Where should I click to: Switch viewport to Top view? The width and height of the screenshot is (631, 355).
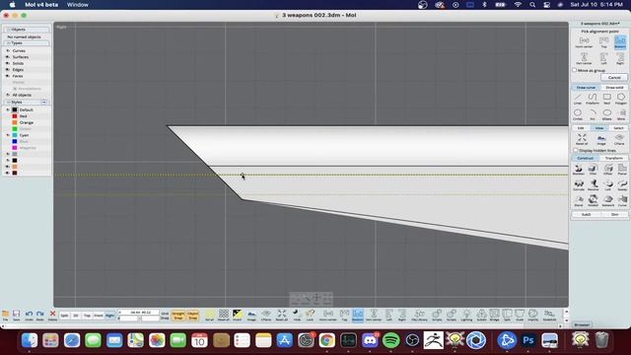[87, 316]
